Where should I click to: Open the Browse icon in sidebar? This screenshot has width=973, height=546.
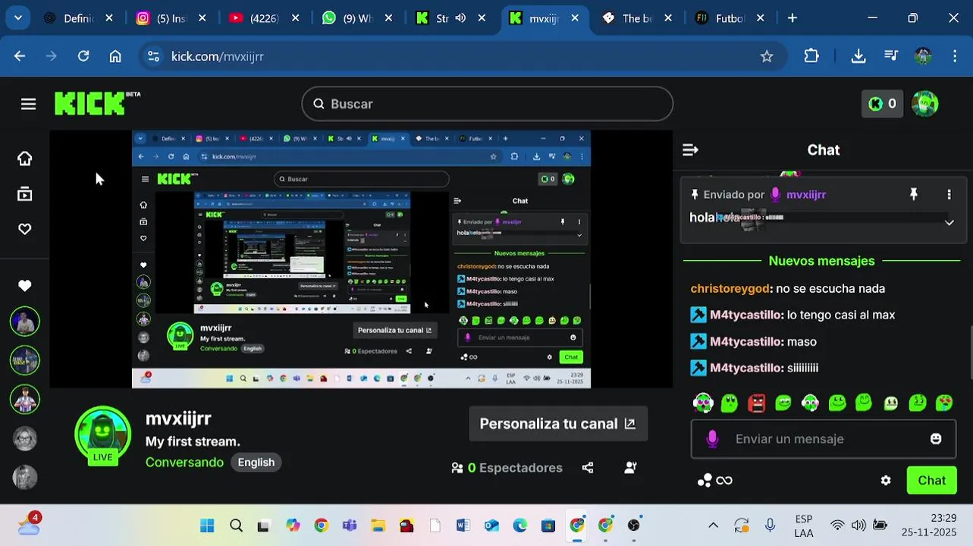pos(25,194)
